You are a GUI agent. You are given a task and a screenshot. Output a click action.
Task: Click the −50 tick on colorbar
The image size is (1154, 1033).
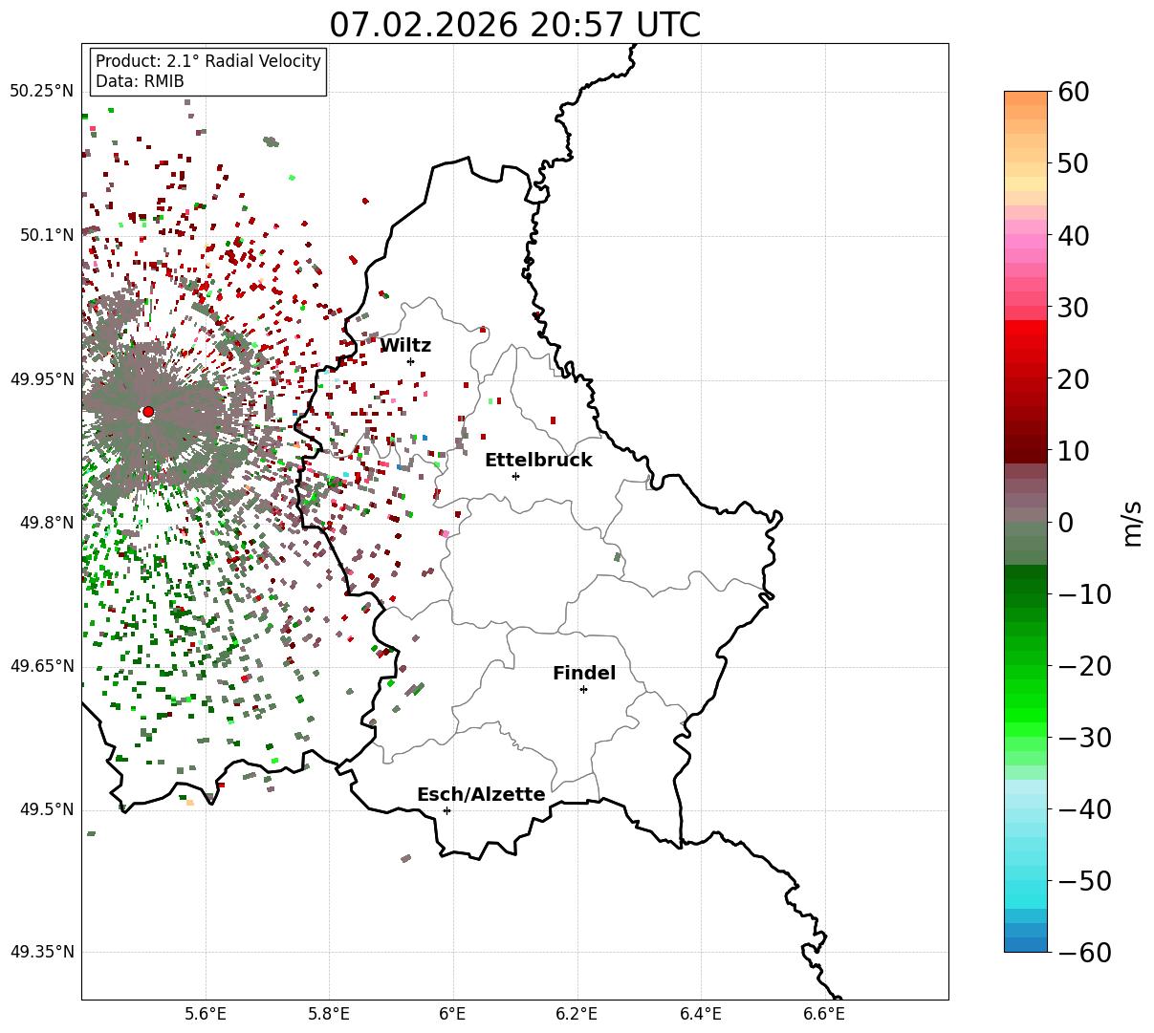tap(1085, 881)
